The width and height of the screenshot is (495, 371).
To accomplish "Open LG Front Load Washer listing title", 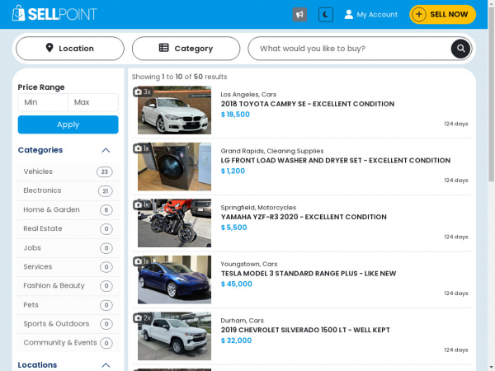I will point(336,160).
